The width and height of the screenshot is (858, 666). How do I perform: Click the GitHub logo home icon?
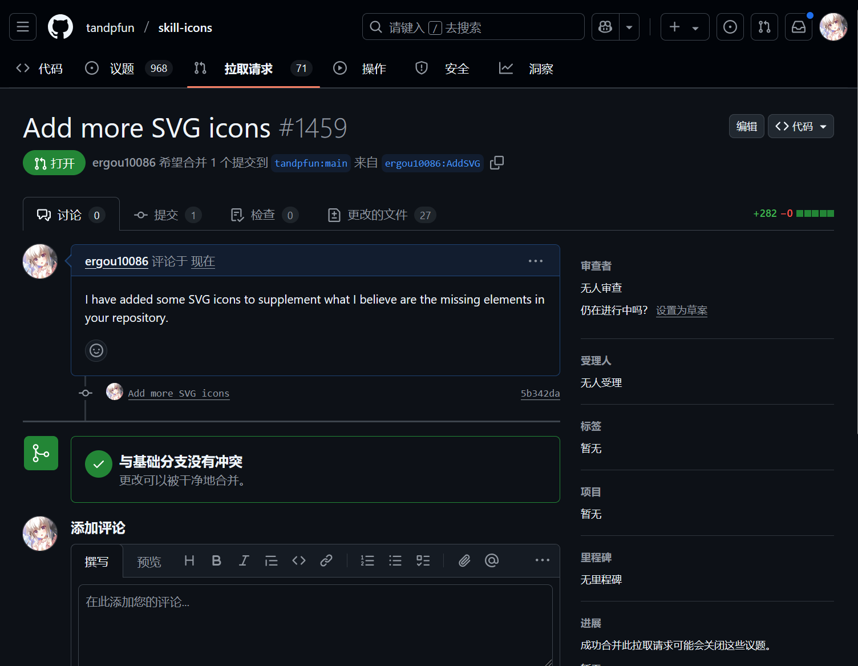60,27
